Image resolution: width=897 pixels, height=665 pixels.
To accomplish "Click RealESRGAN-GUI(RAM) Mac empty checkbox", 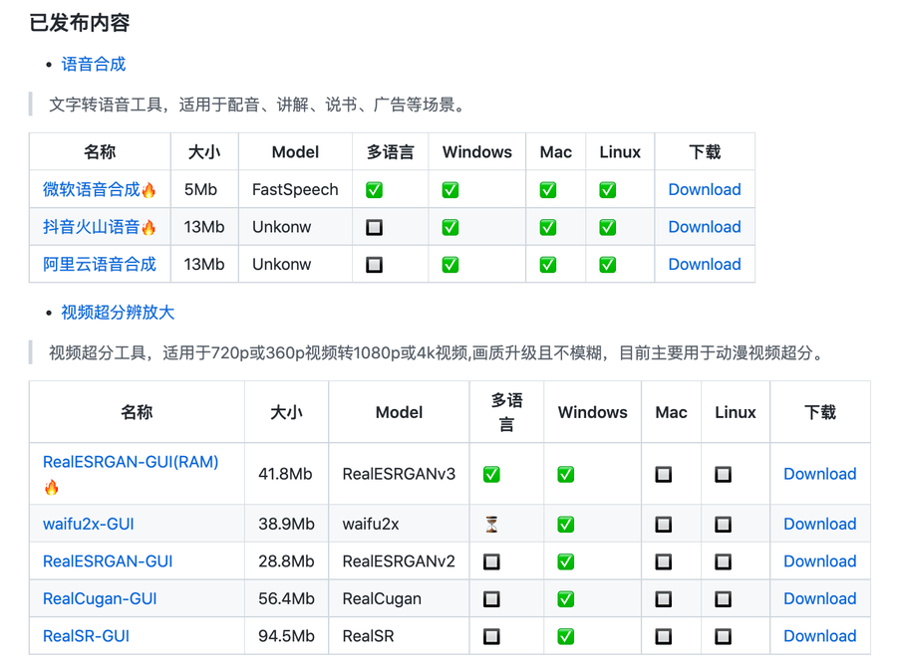I will [664, 474].
